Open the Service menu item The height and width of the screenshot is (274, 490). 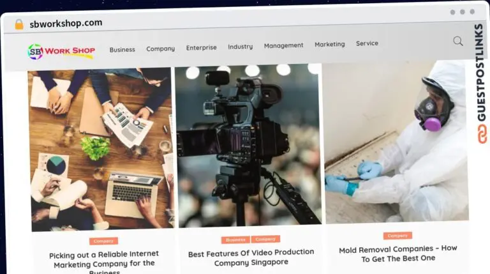click(367, 43)
